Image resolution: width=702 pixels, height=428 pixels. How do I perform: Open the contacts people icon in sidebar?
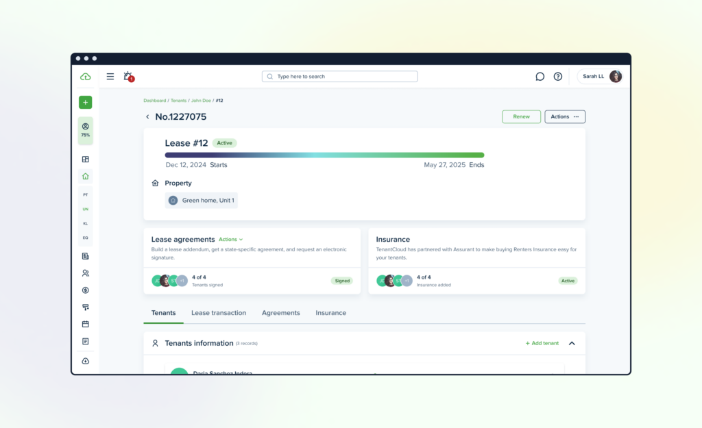86,273
